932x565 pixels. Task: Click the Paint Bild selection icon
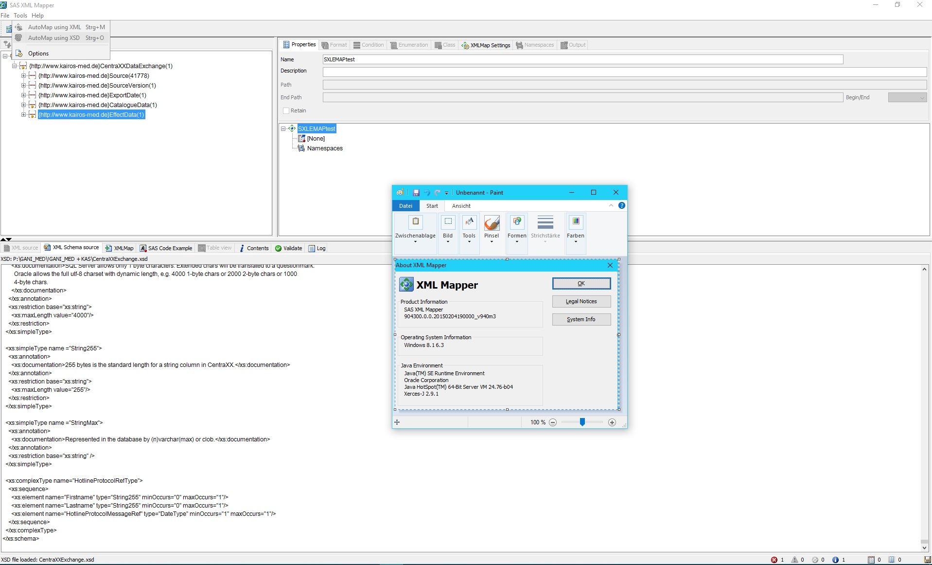(448, 222)
